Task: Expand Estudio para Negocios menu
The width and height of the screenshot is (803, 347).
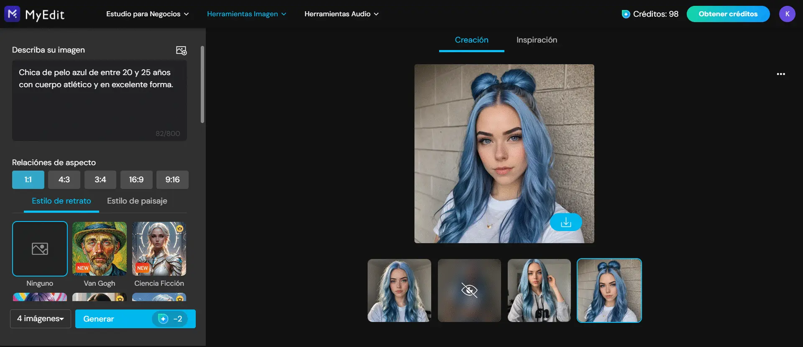Action: [148, 14]
